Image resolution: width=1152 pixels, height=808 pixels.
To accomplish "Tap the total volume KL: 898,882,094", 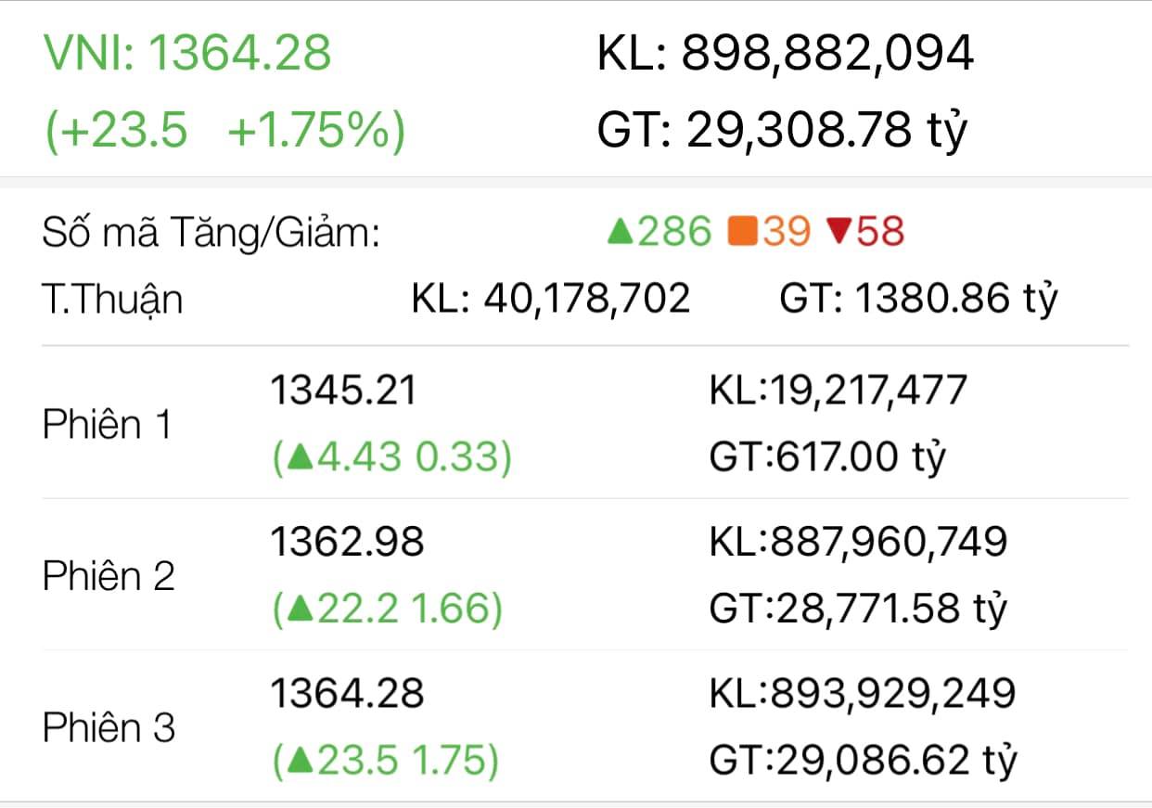I will [x=785, y=53].
